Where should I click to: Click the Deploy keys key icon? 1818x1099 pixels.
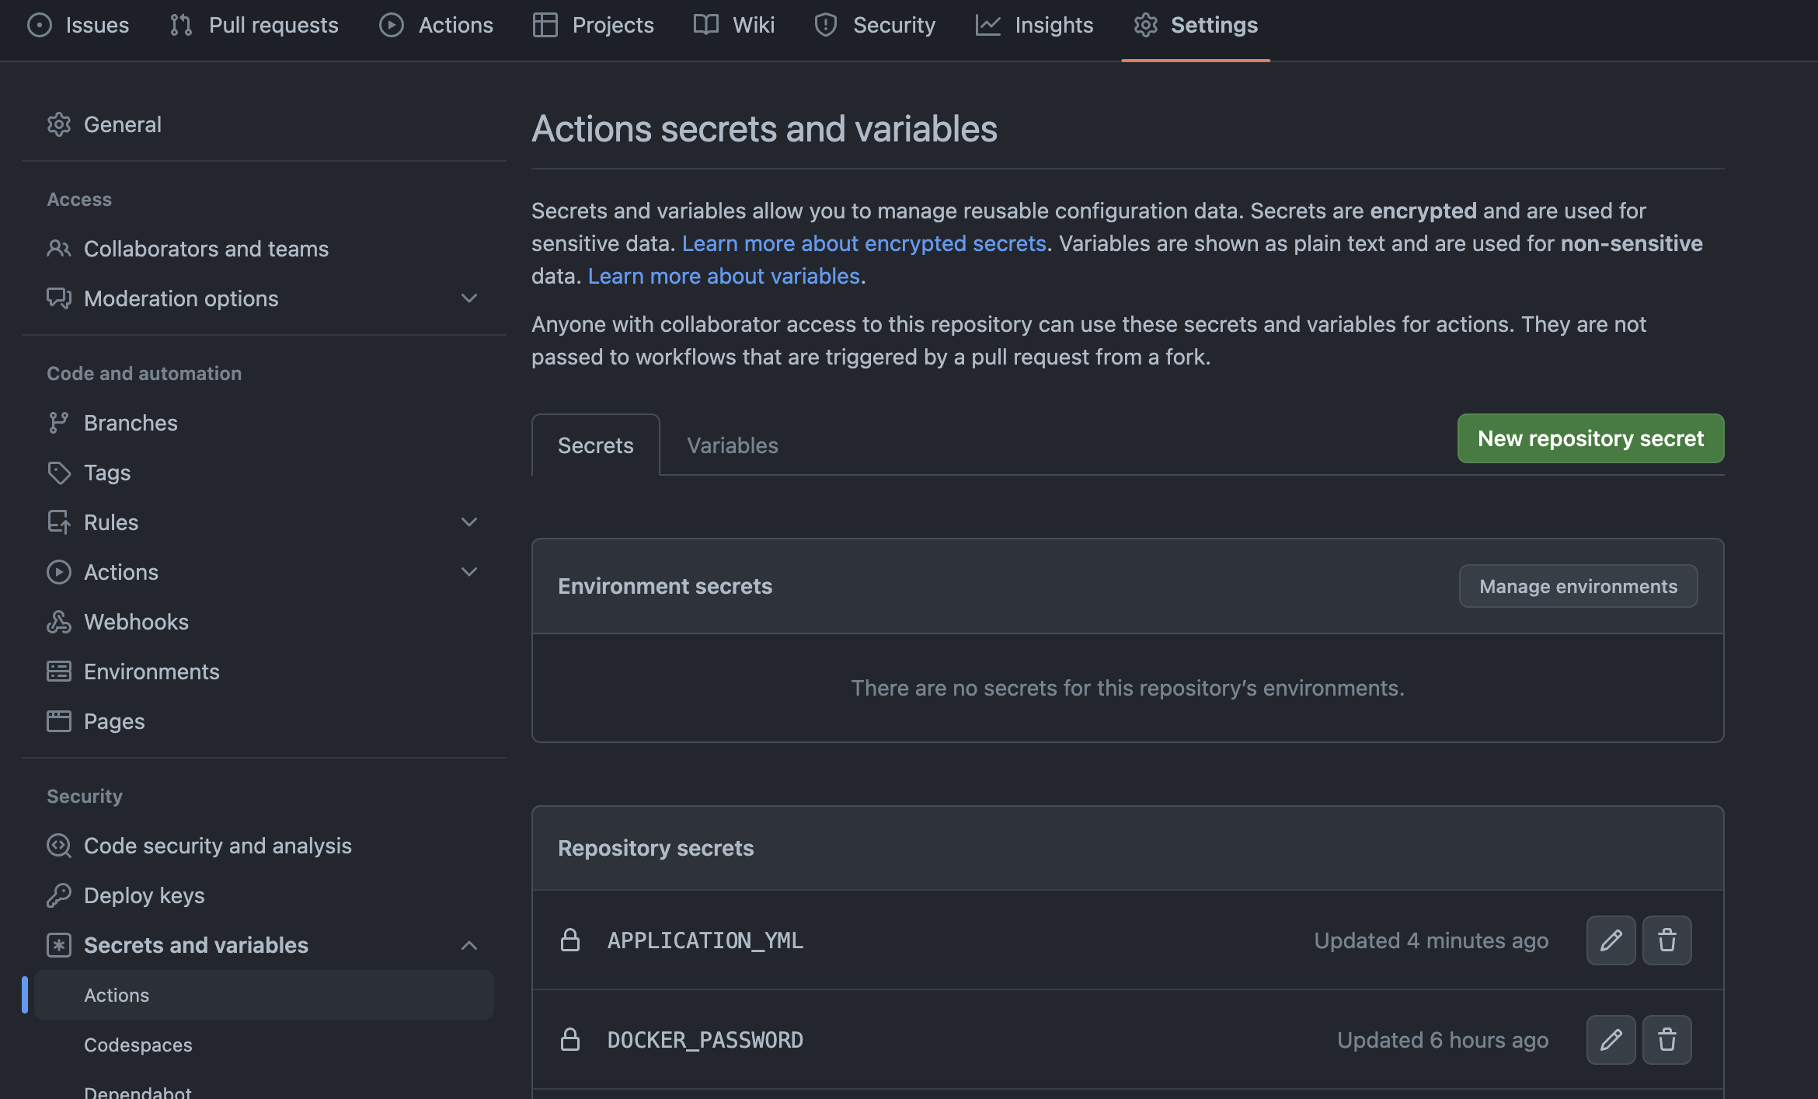click(x=59, y=895)
